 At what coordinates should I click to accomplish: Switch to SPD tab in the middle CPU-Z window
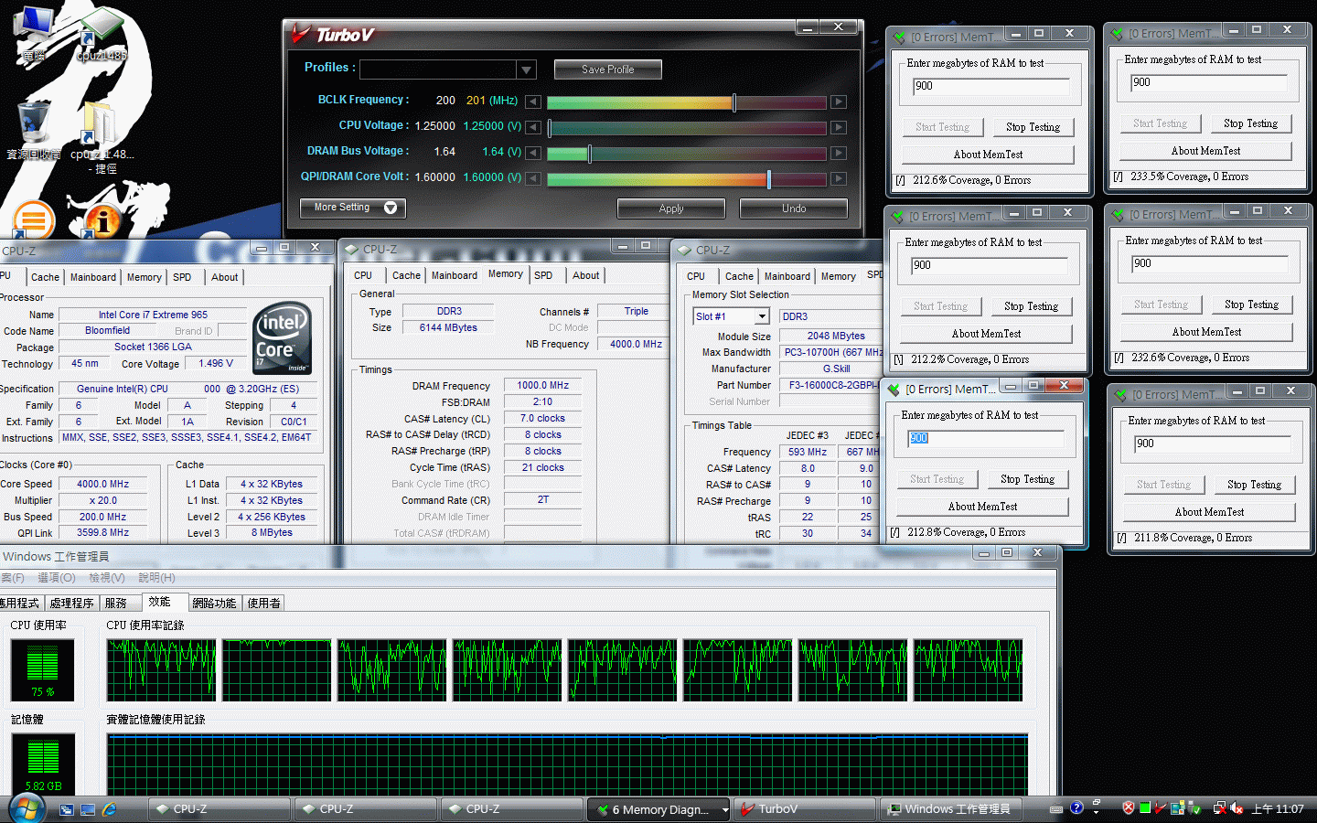pos(543,275)
